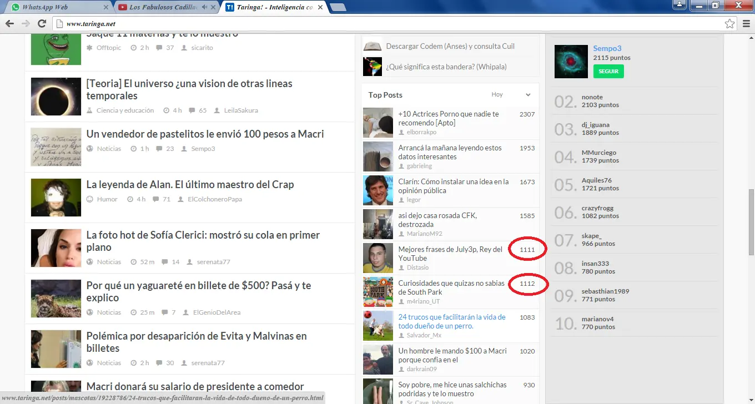The width and height of the screenshot is (755, 404).
Task: Open ranked user crazyfrogg profile
Action: (598, 208)
